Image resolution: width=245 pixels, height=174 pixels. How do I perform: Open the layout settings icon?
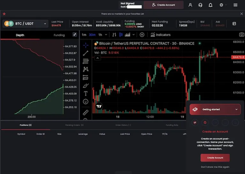pyautogui.click(x=234, y=24)
